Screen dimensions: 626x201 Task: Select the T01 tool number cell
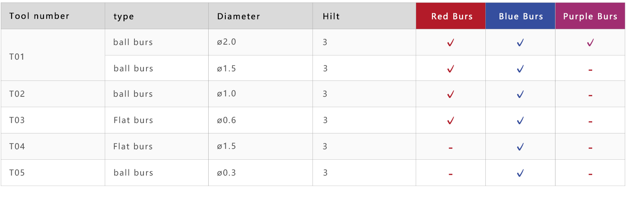pos(53,55)
